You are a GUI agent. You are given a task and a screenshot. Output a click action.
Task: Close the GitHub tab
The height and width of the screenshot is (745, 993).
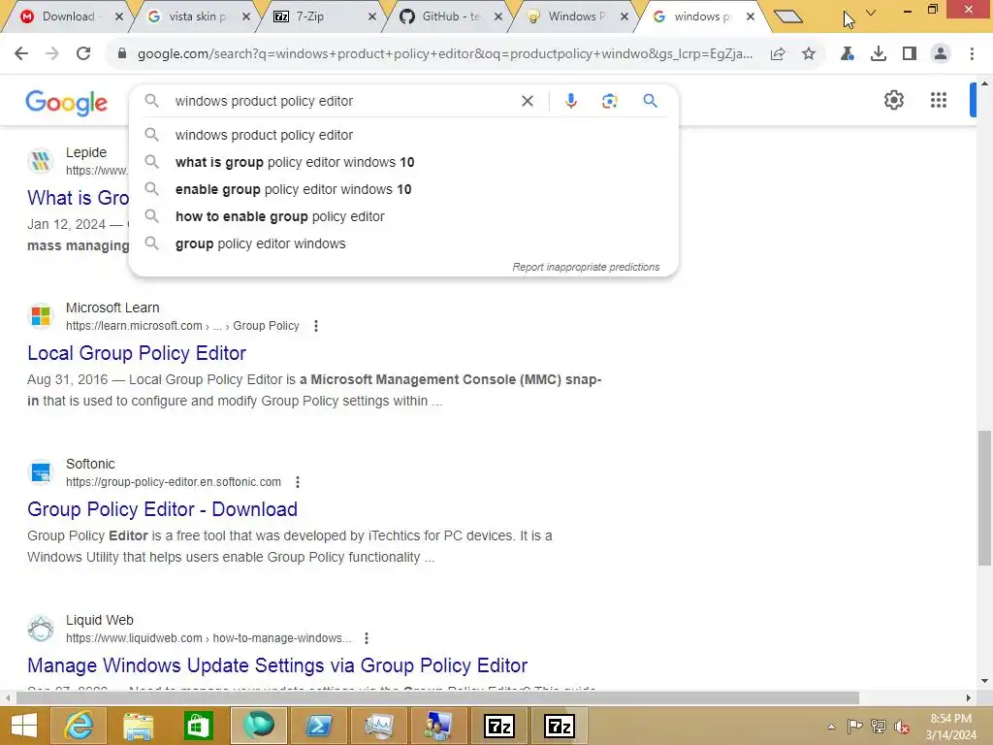498,16
